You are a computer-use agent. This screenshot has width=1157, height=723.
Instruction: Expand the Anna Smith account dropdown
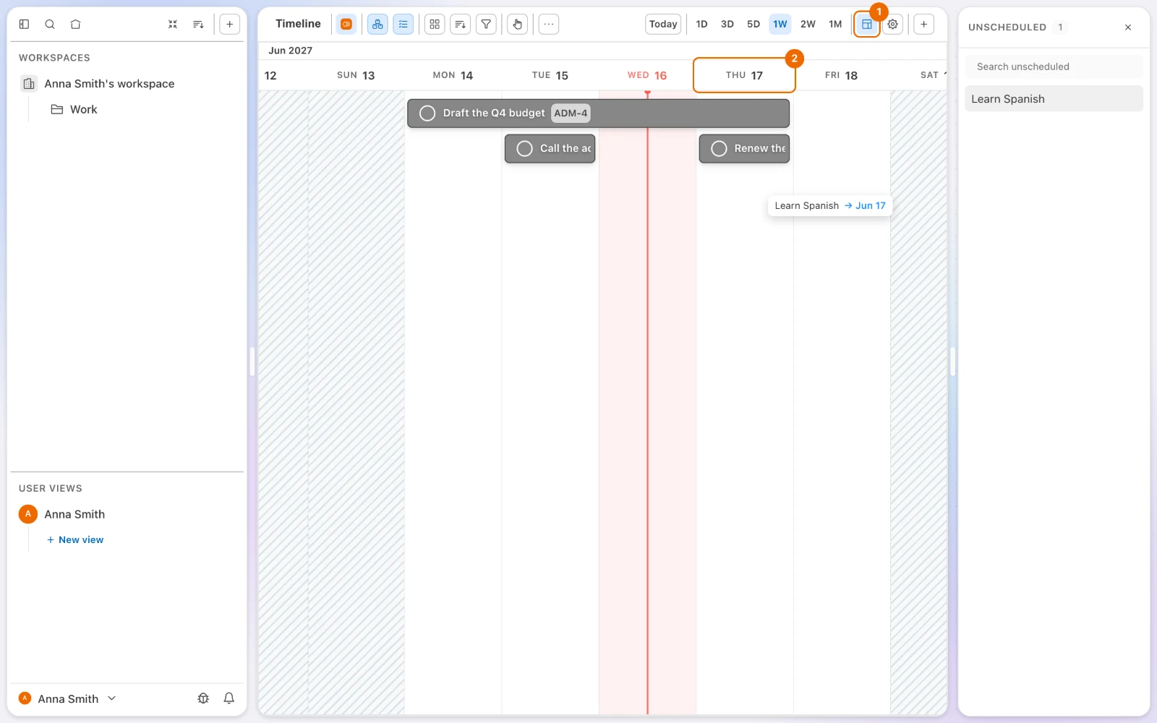coord(68,698)
